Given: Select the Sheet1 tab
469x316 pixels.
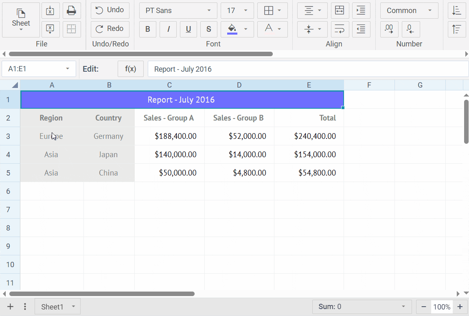Looking at the screenshot, I should [52, 307].
